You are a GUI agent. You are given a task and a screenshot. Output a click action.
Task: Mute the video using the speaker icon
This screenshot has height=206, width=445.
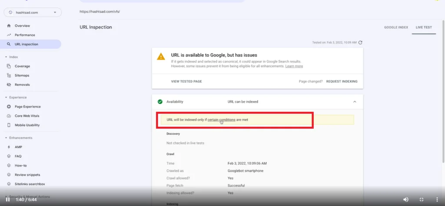click(x=406, y=199)
